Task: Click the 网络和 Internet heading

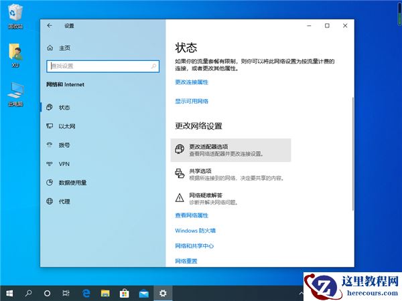Action: pyautogui.click(x=65, y=84)
